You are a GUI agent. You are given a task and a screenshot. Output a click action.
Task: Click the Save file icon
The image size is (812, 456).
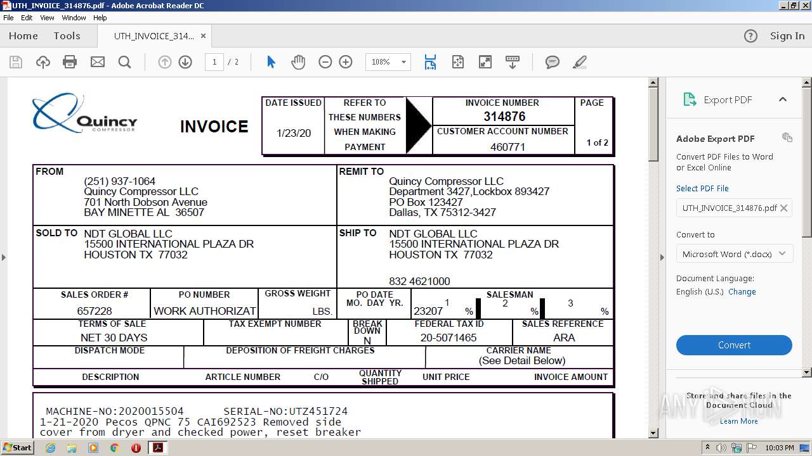(16, 62)
